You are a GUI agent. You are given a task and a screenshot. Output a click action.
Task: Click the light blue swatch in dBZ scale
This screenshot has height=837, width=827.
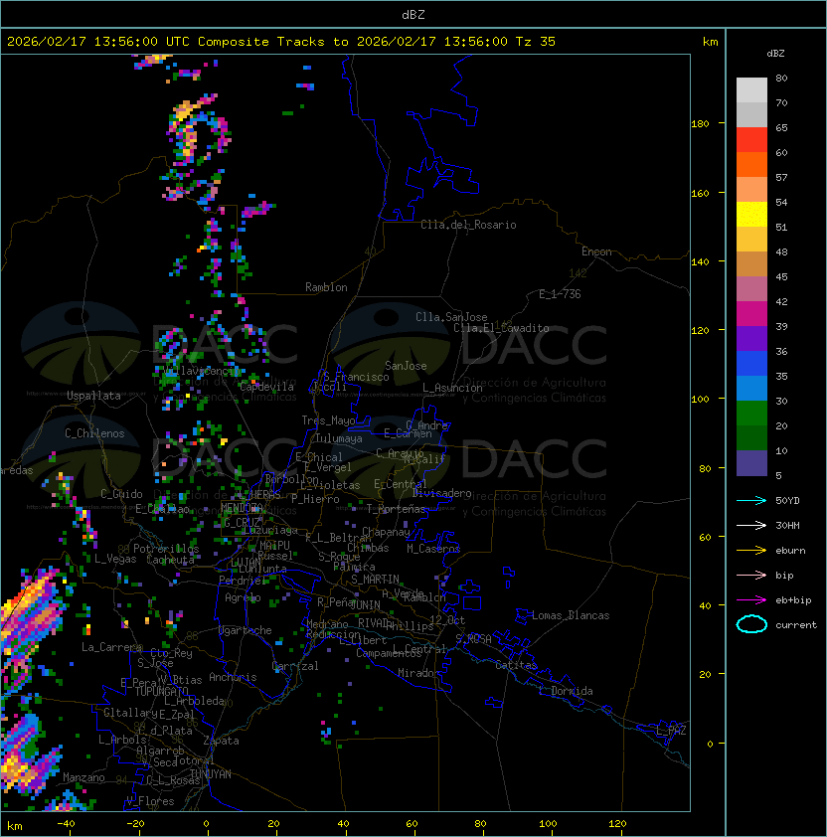point(751,388)
